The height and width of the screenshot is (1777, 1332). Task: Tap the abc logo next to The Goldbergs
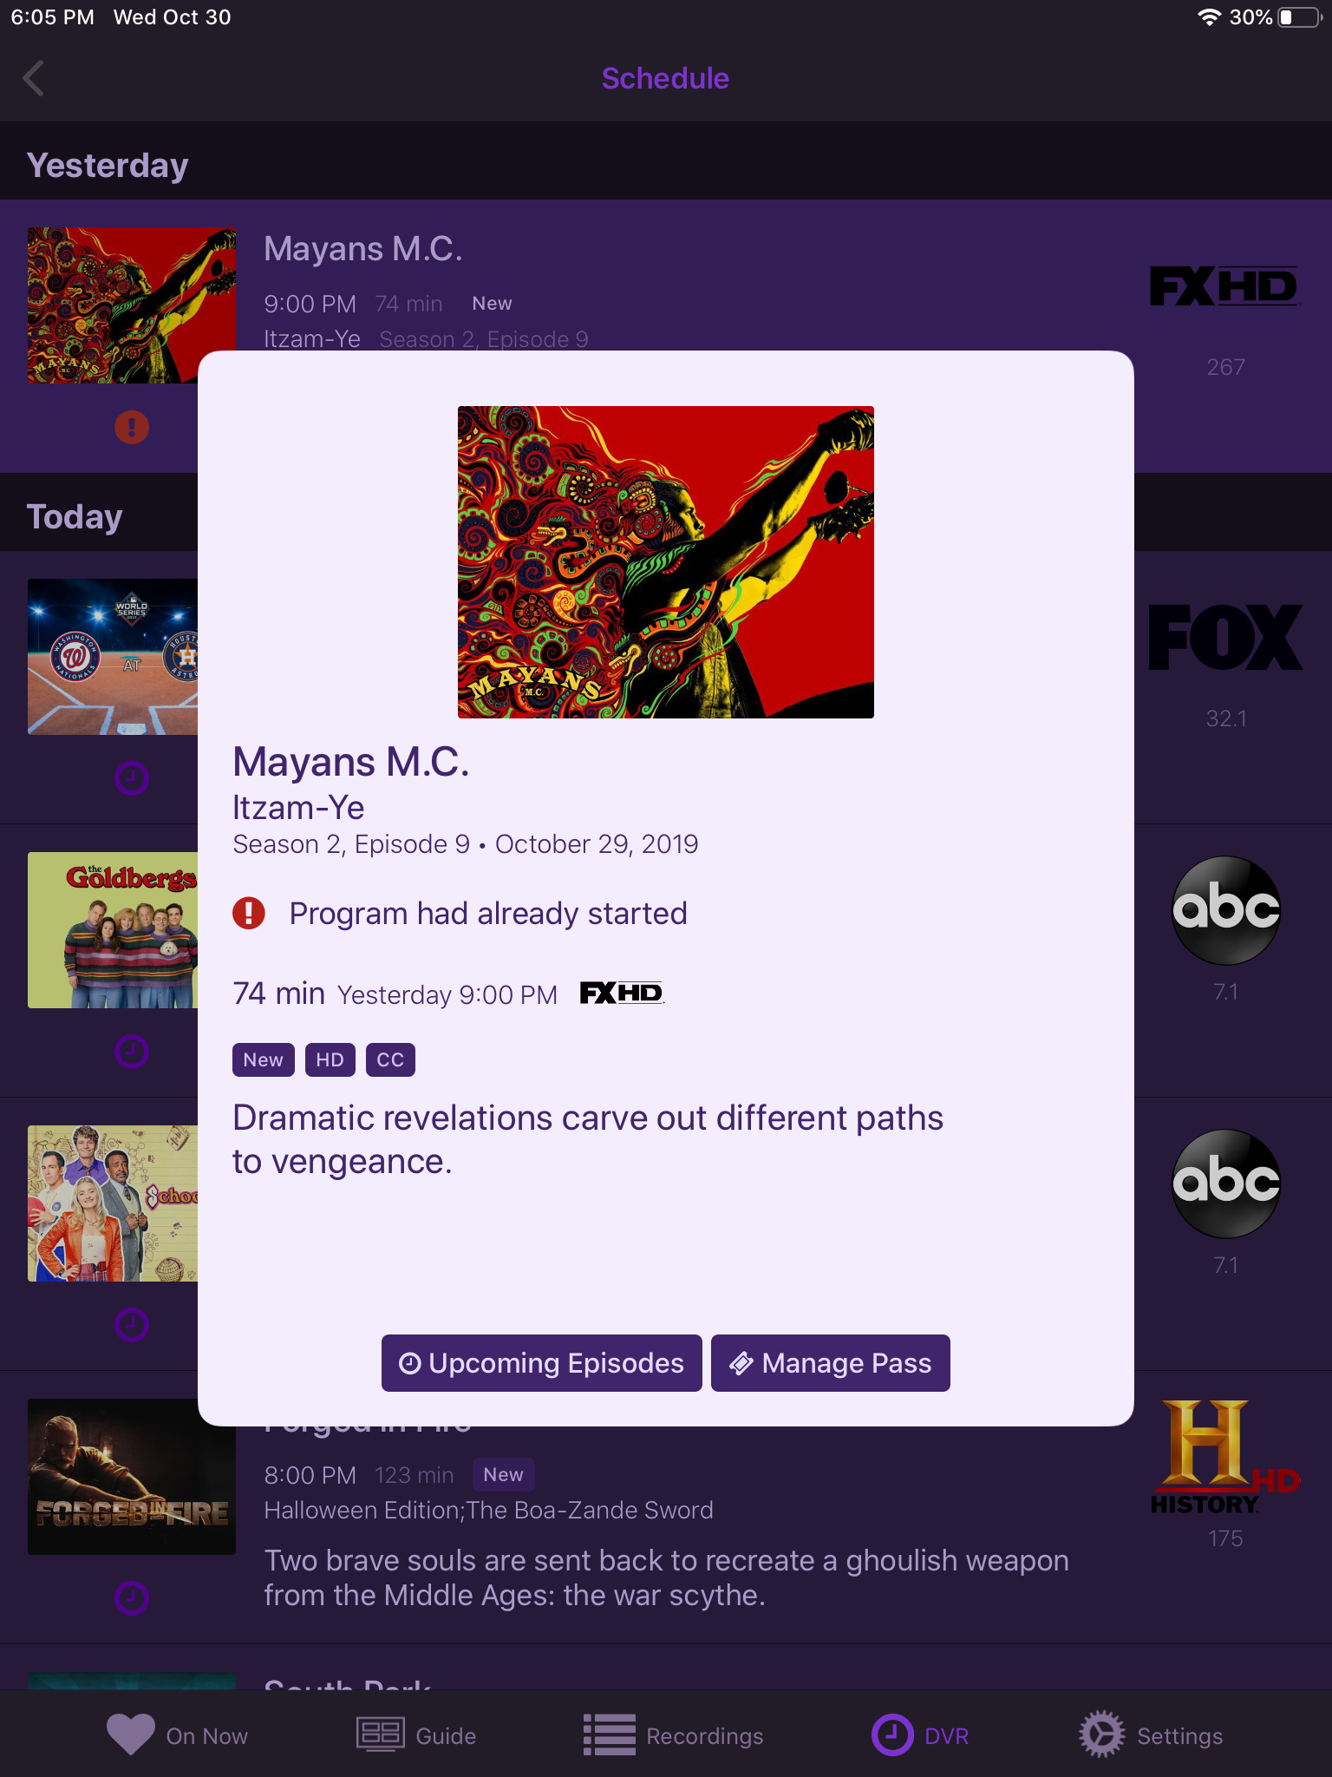click(x=1225, y=910)
